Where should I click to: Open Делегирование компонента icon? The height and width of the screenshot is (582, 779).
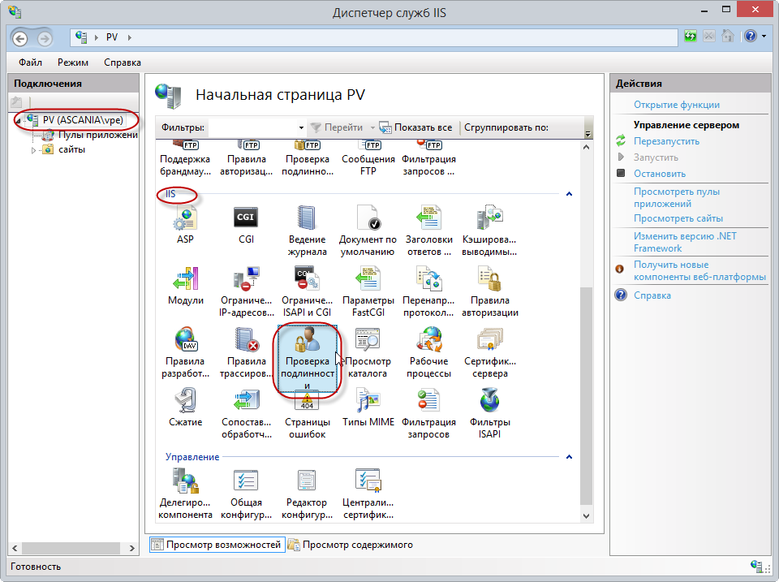(x=185, y=494)
